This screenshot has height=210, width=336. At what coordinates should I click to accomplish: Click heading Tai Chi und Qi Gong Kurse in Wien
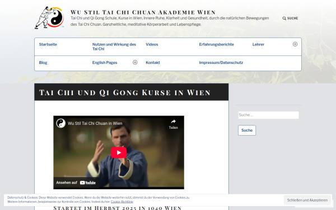(125, 92)
